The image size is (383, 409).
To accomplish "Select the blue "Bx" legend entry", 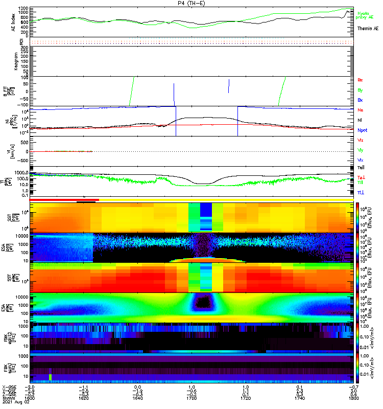I will pos(360,100).
